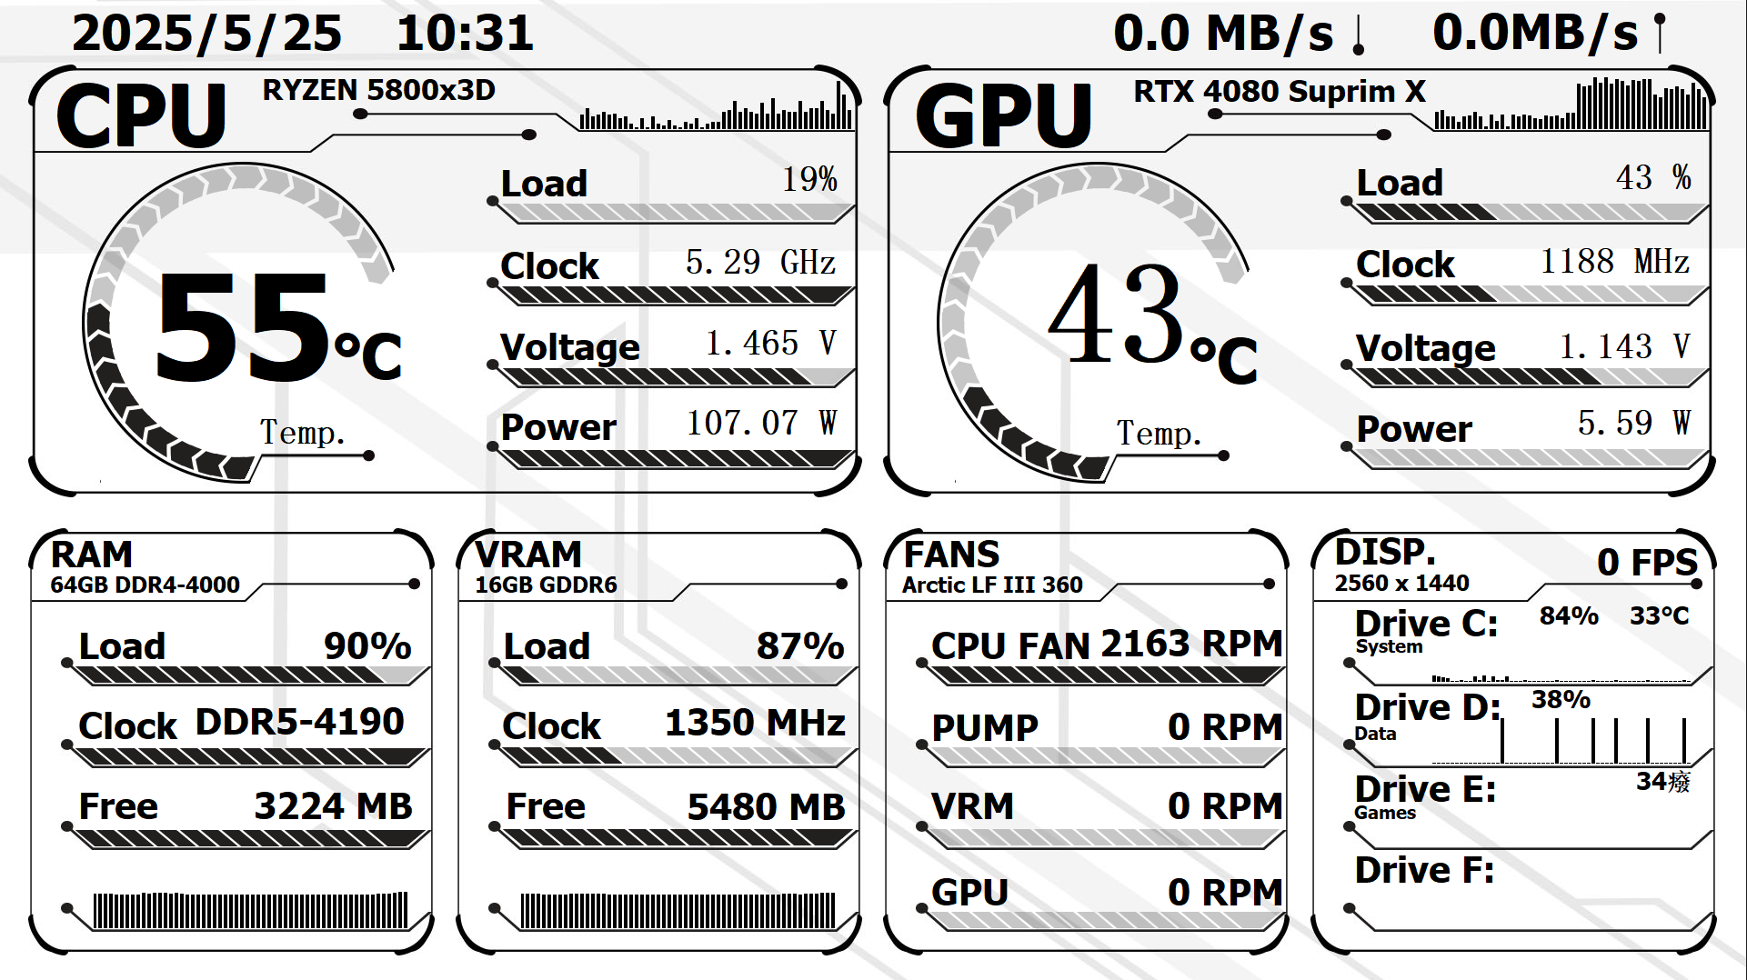This screenshot has height=980, width=1747.
Task: Click the CPU FAN RPM bar
Action: [1105, 675]
